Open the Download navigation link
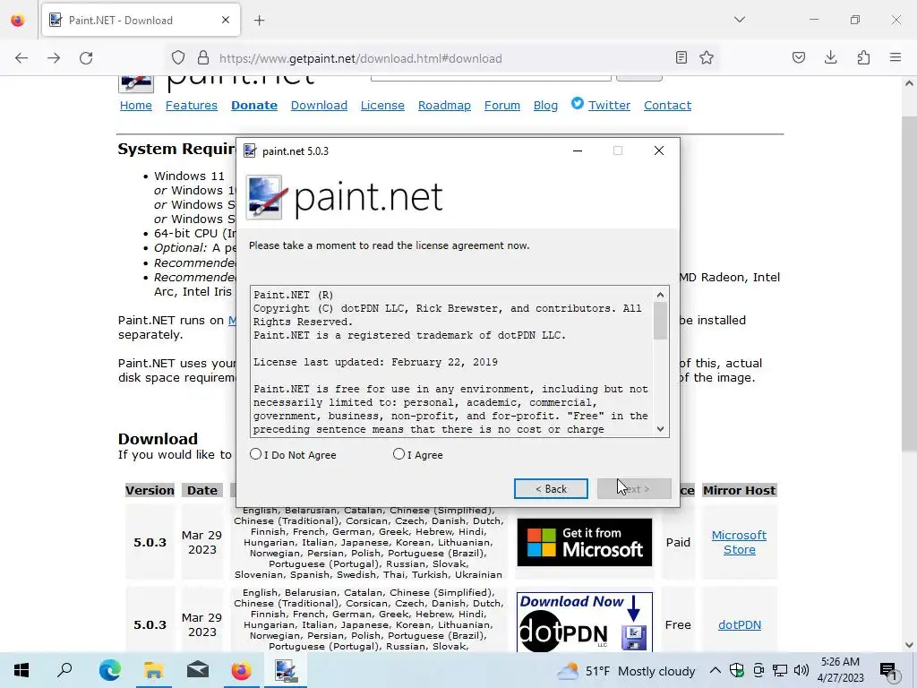 (319, 106)
